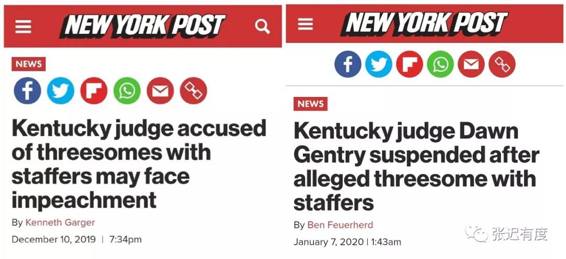Click search magnifier icon in left header
This screenshot has width=566, height=259.
[262, 26]
